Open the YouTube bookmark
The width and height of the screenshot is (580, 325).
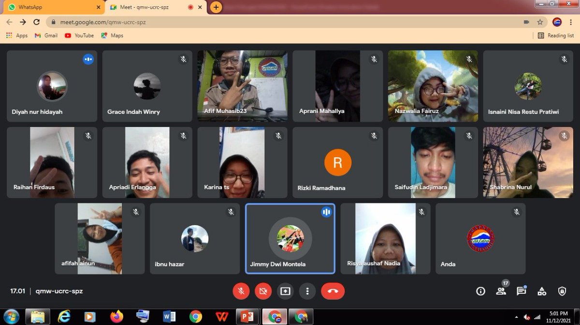[x=79, y=36]
